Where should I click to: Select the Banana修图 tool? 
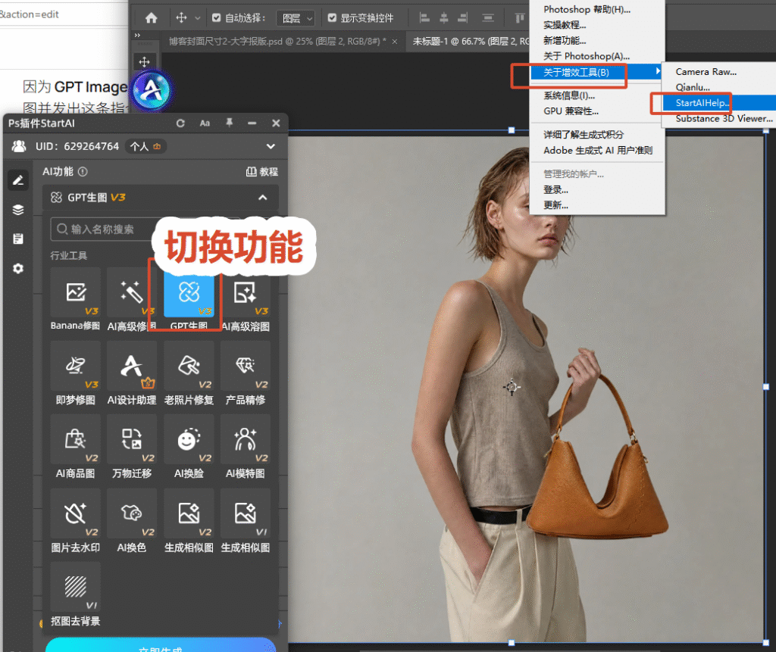click(75, 299)
